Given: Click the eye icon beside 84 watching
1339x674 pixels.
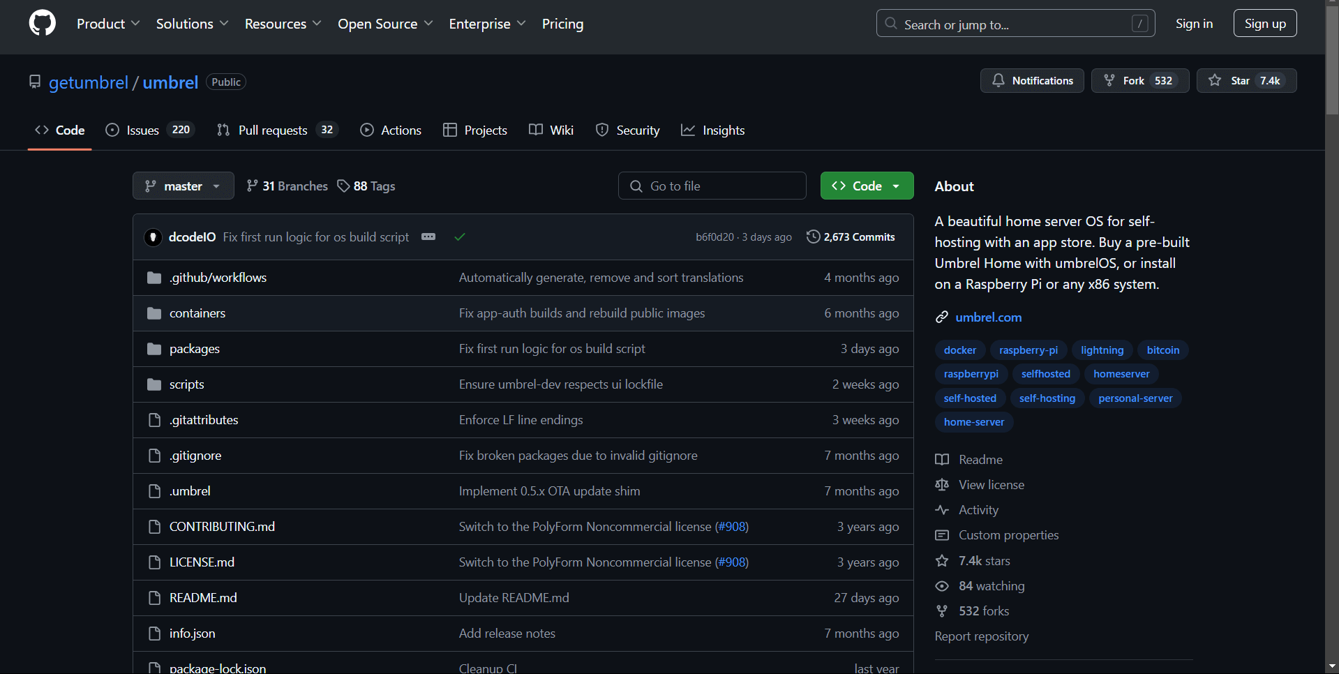Looking at the screenshot, I should click(x=942, y=586).
